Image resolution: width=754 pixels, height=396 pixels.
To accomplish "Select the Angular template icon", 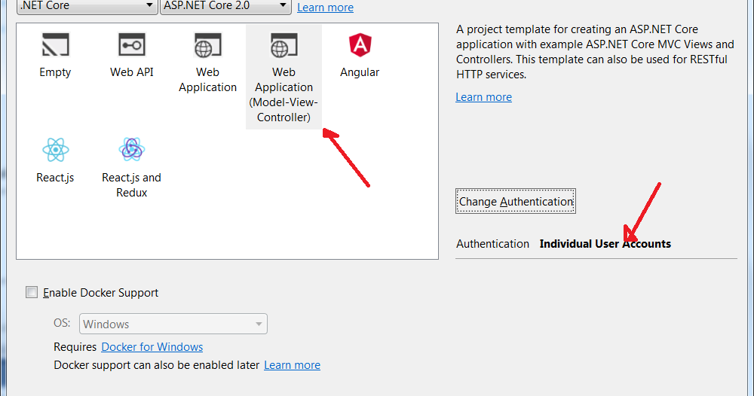I will coord(360,44).
